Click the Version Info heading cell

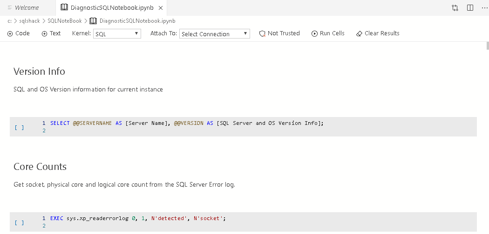pyautogui.click(x=40, y=71)
